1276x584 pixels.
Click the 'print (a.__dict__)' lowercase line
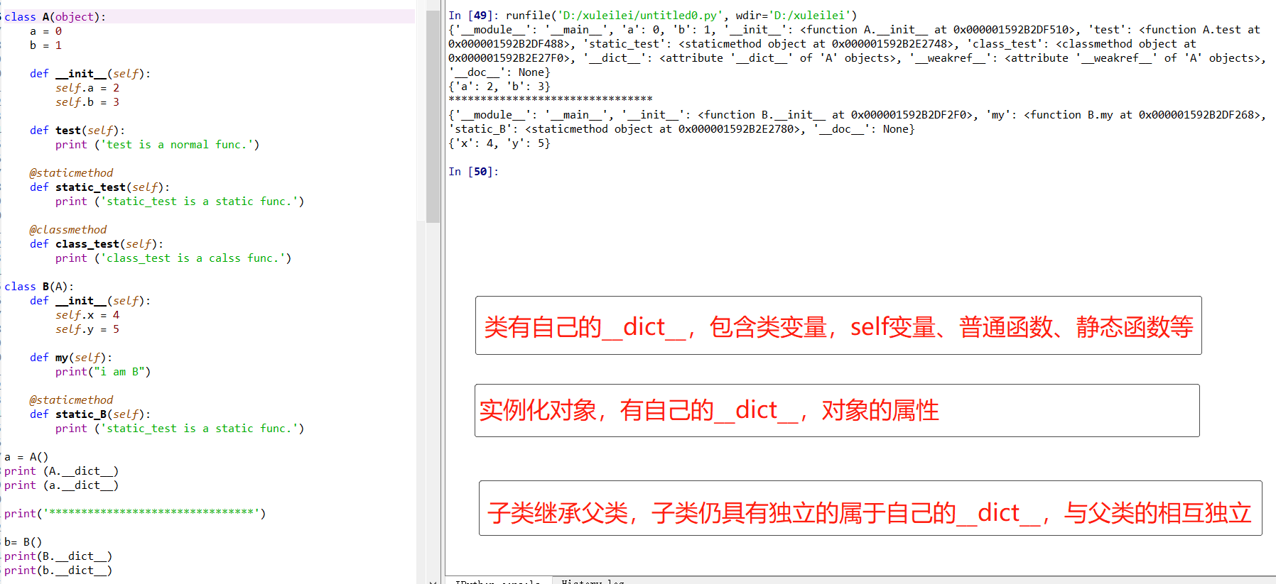coord(61,485)
